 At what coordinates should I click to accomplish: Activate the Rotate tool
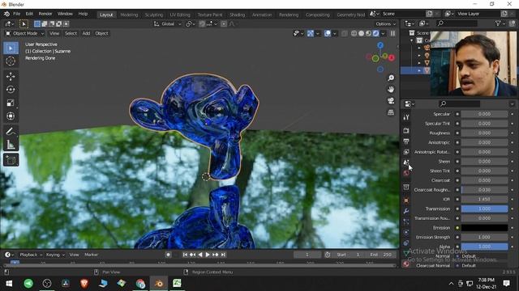[x=11, y=90]
